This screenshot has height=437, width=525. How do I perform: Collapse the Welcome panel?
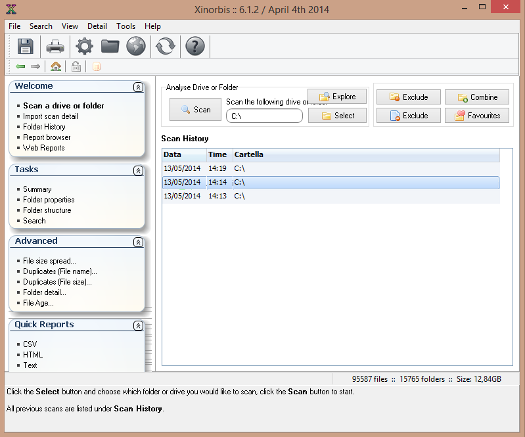138,87
